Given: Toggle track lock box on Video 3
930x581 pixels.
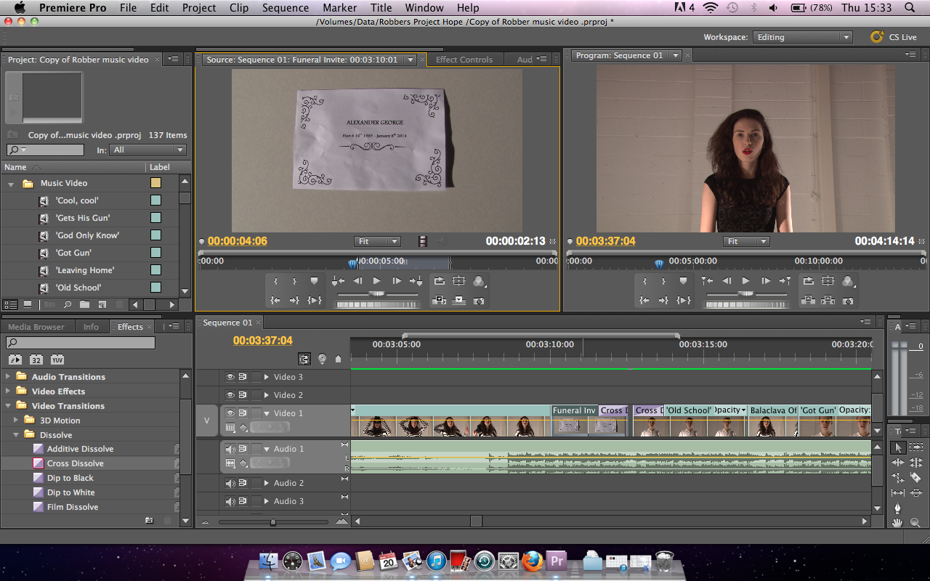Looking at the screenshot, I should [256, 377].
